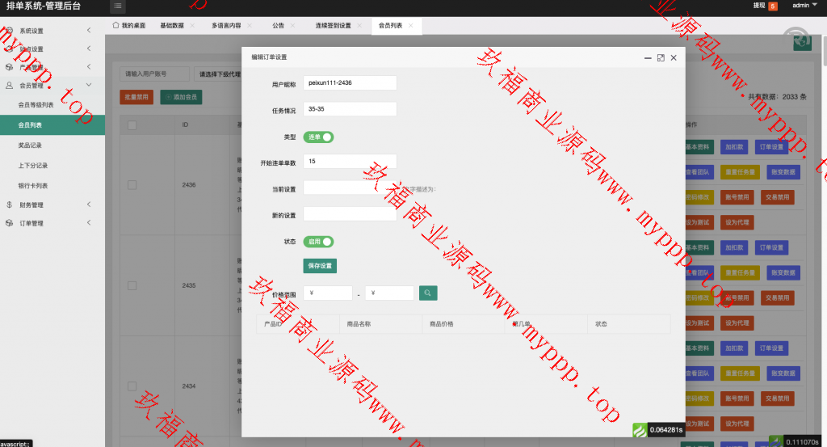Viewport: 827px width, 447px height.
Task: Close the 基础数据 tab with its X icon
Action: click(193, 25)
